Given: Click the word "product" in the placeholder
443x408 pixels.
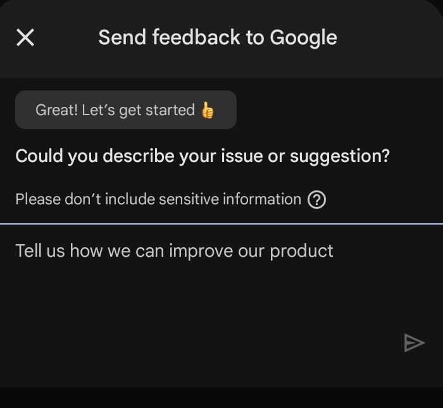Looking at the screenshot, I should 301,251.
